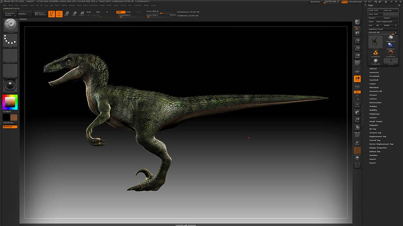Enable Zadd sculpting mode
This screenshot has height=226, width=403.
(x=120, y=11)
